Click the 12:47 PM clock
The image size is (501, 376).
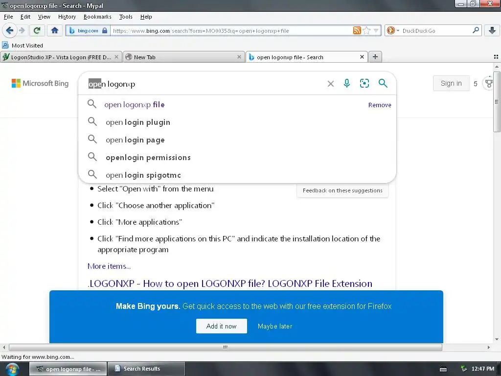483,369
